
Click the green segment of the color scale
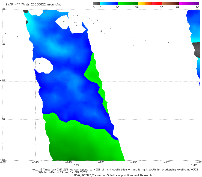[x=128, y=3]
